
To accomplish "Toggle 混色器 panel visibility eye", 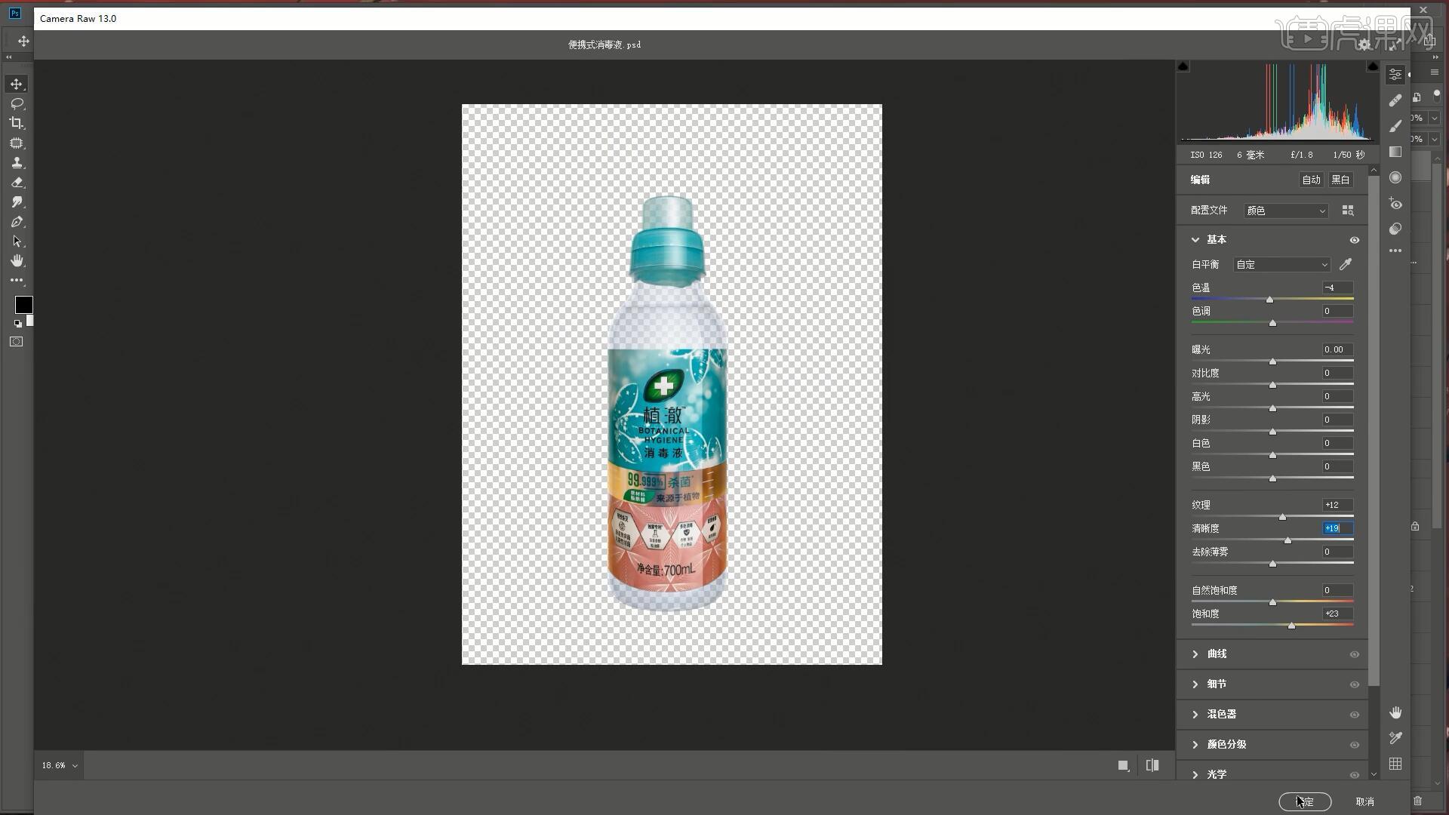I will [x=1355, y=715].
